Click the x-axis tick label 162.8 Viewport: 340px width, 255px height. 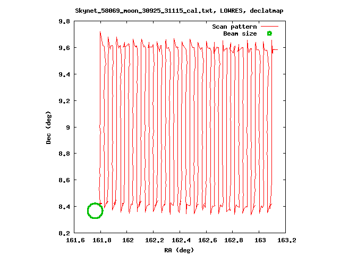234,240
